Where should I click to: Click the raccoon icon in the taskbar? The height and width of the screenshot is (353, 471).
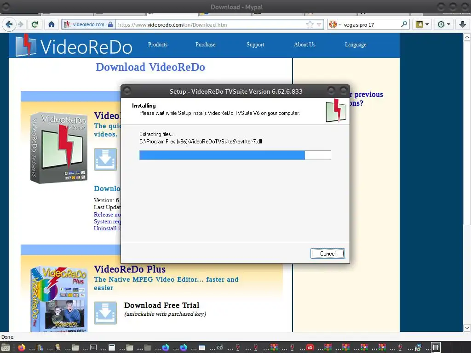(220, 347)
